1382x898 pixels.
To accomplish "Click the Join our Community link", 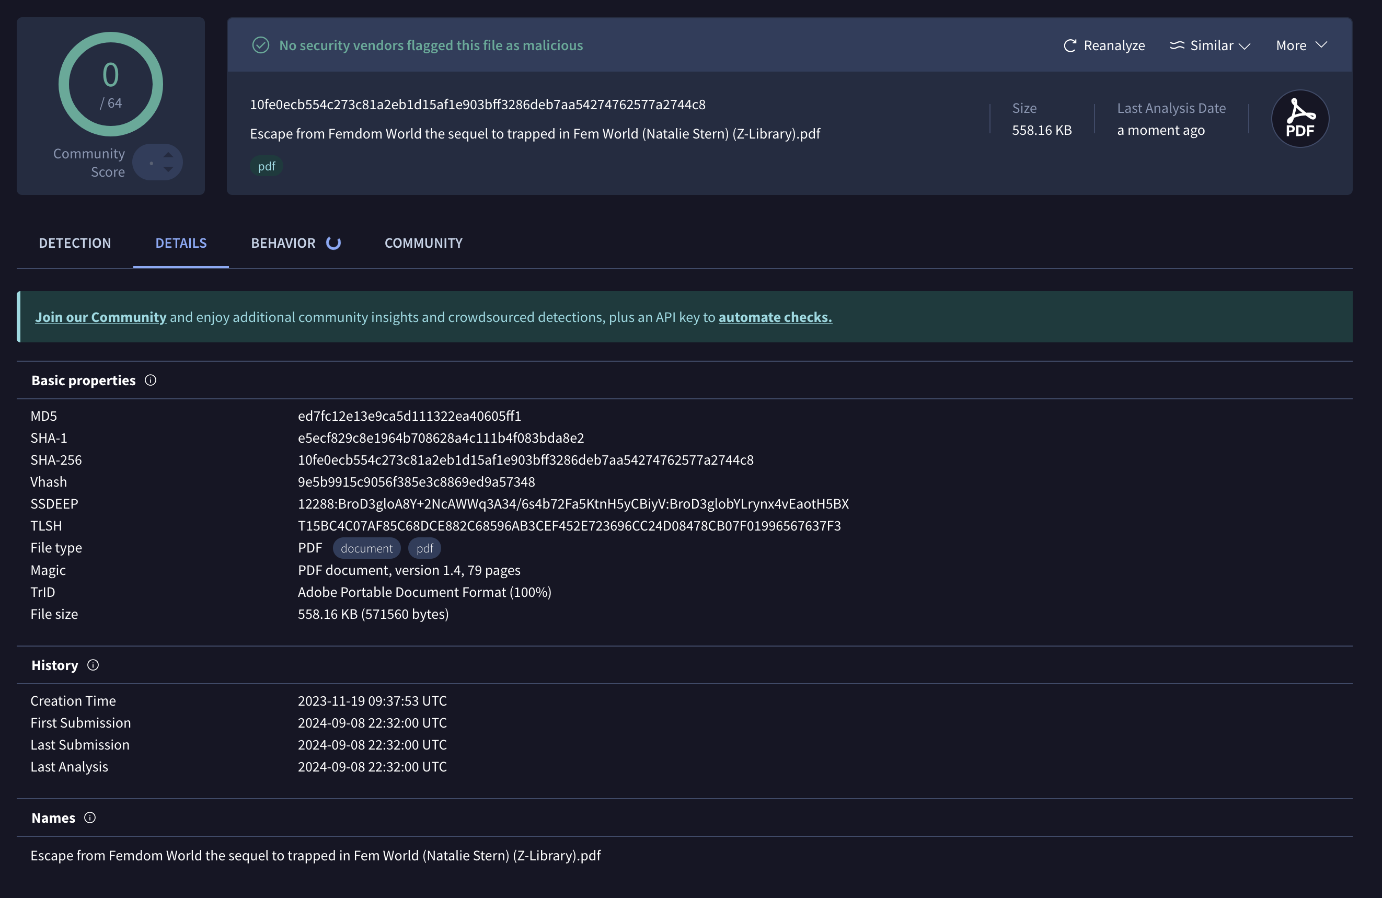I will click(x=100, y=317).
